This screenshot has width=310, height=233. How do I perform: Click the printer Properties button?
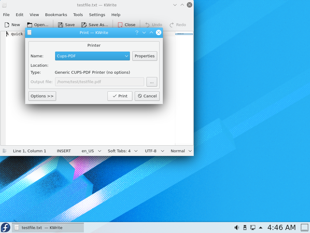145,56
